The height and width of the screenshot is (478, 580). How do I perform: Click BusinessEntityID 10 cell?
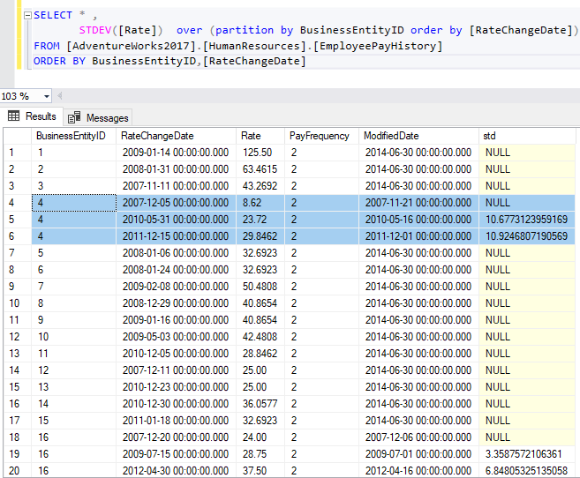[x=74, y=337]
